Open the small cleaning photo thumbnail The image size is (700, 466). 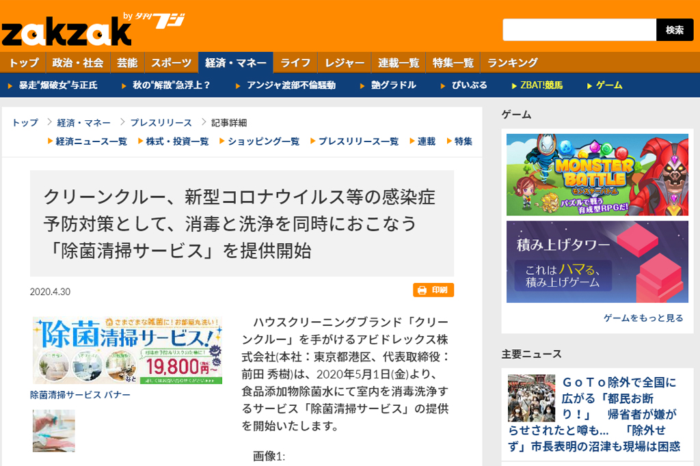tap(53, 430)
